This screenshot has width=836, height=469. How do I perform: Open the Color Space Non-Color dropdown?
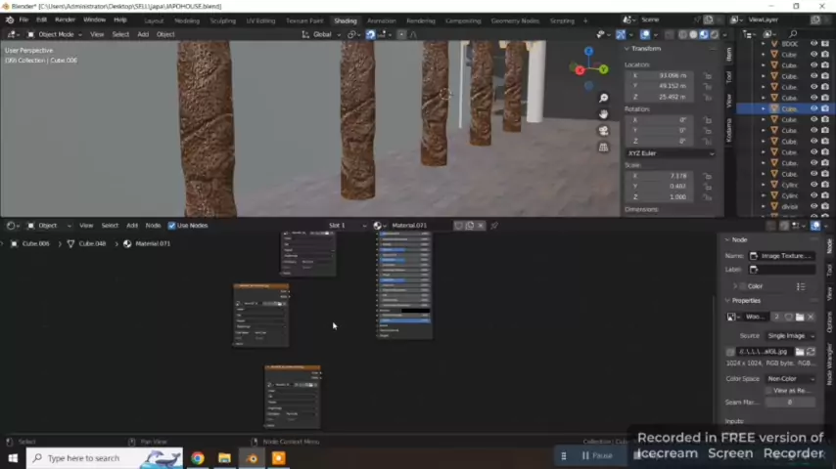click(790, 379)
